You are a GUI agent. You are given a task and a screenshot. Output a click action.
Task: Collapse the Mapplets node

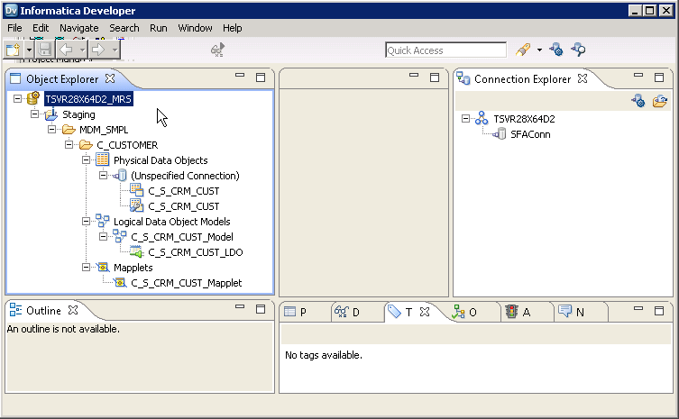(x=87, y=267)
